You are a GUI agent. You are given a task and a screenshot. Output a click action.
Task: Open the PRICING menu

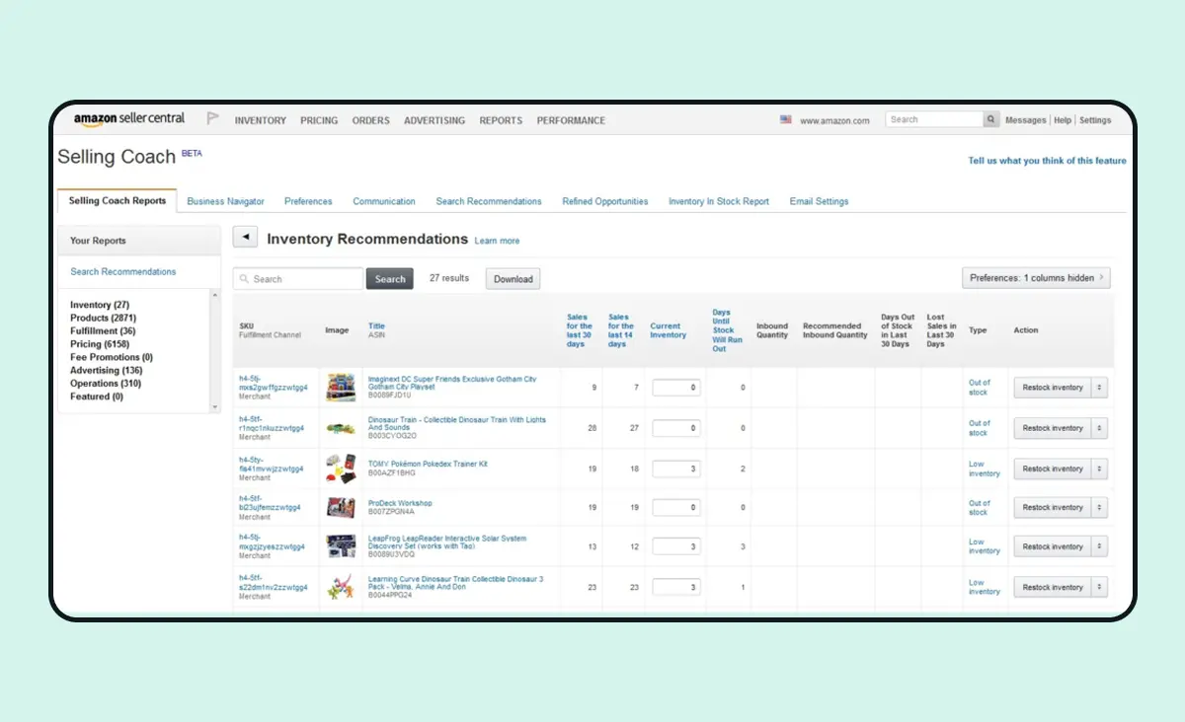(x=319, y=120)
